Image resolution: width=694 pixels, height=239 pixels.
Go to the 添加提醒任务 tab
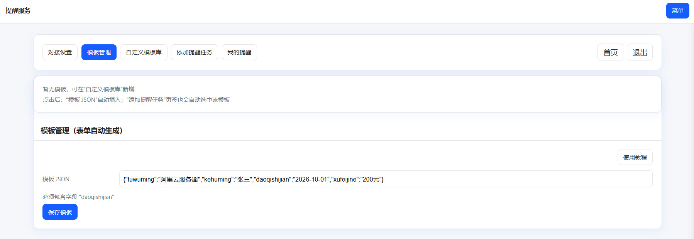[194, 52]
